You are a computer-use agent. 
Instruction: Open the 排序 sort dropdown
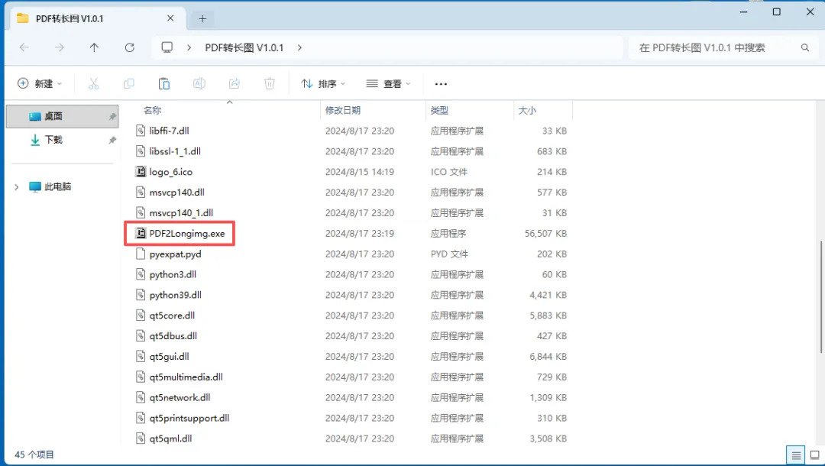(x=323, y=83)
